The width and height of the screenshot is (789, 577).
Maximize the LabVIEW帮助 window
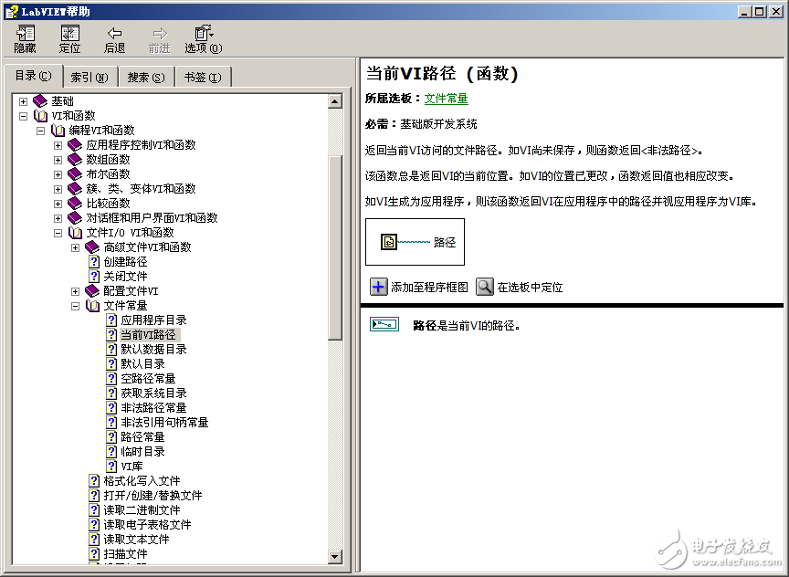(x=760, y=11)
